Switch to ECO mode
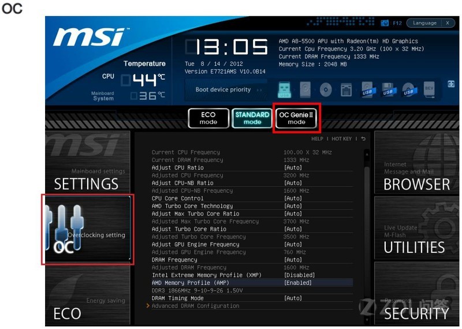This screenshot has width=462, height=329. click(208, 118)
